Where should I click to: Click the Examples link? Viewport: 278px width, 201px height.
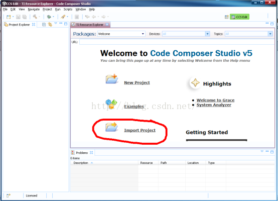(134, 107)
